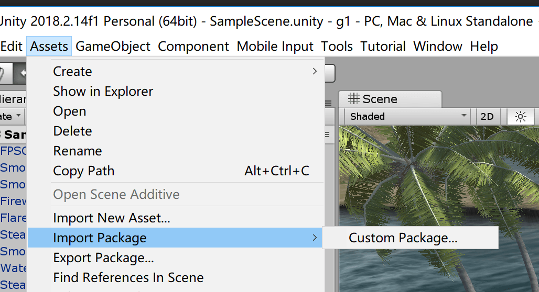Screen dimensions: 539x292
Task: Toggle scene lighting sun icon
Action: (520, 117)
